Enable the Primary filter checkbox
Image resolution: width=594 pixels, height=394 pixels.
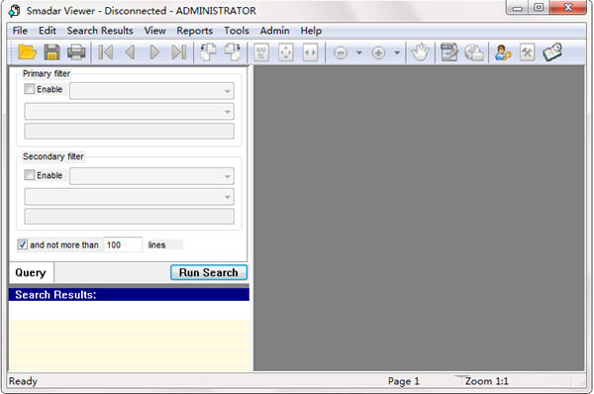pos(29,89)
